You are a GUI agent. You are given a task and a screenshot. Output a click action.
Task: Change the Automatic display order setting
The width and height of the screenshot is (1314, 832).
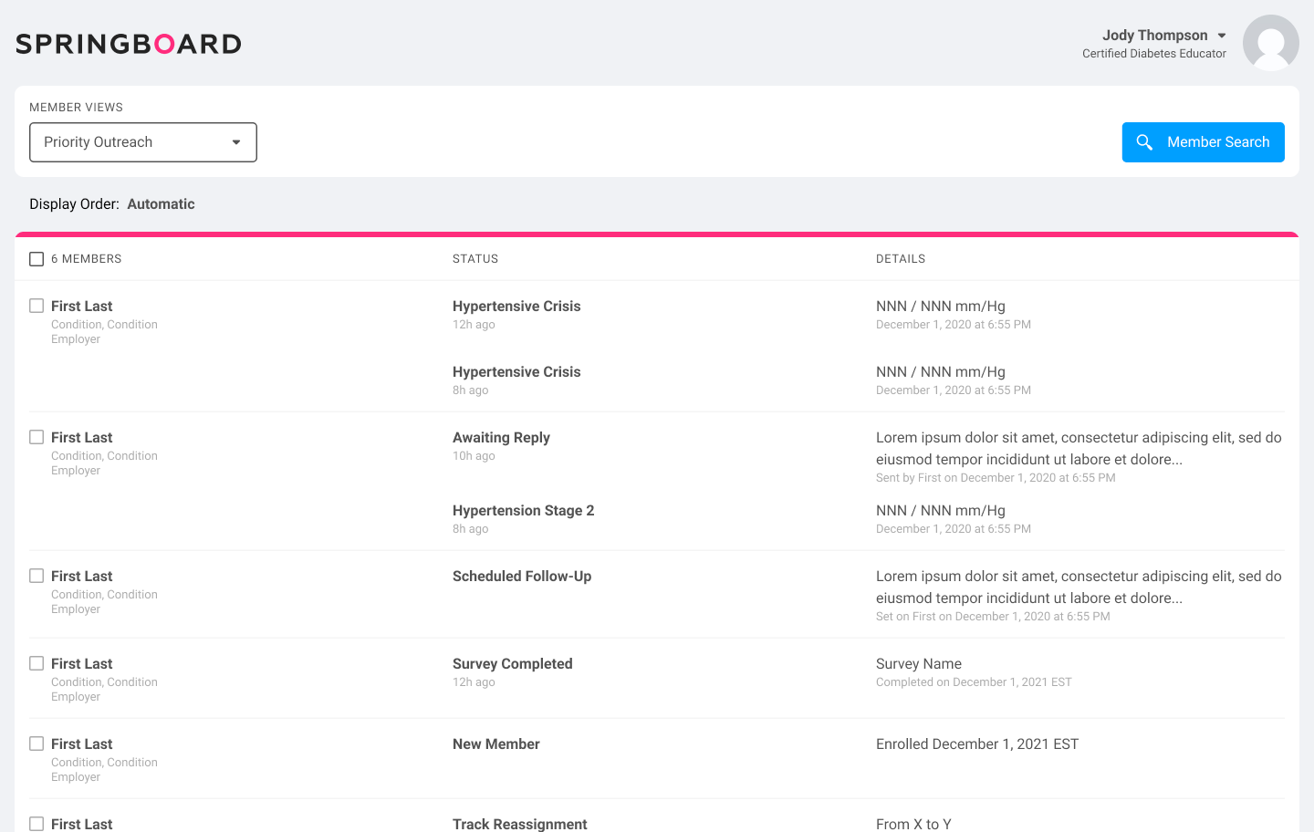pos(161,204)
